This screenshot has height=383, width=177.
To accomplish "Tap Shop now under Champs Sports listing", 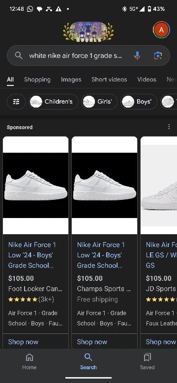I will 92,342.
